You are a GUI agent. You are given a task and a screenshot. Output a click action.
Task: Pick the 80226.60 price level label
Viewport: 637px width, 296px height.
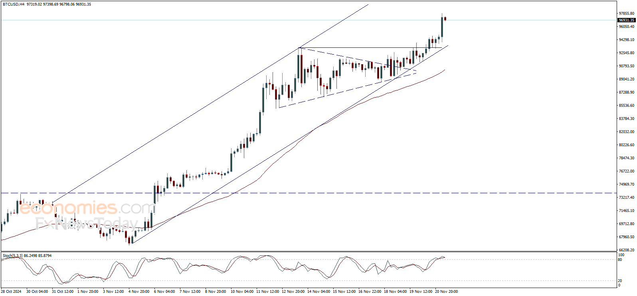(627, 145)
